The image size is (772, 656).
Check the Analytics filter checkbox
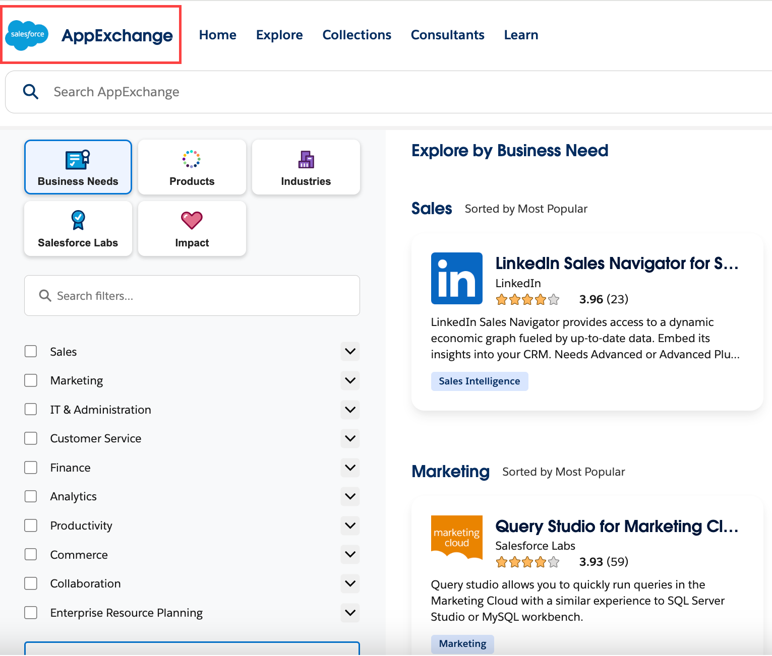(x=31, y=496)
